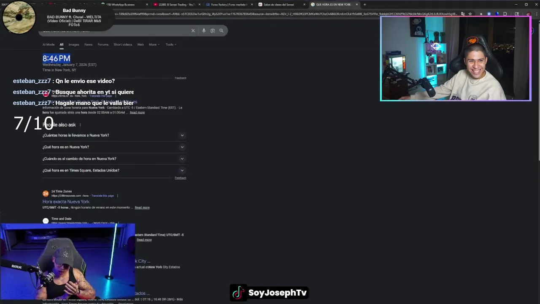Click the TikTok logo at bottom
The width and height of the screenshot is (540, 304).
(238, 293)
